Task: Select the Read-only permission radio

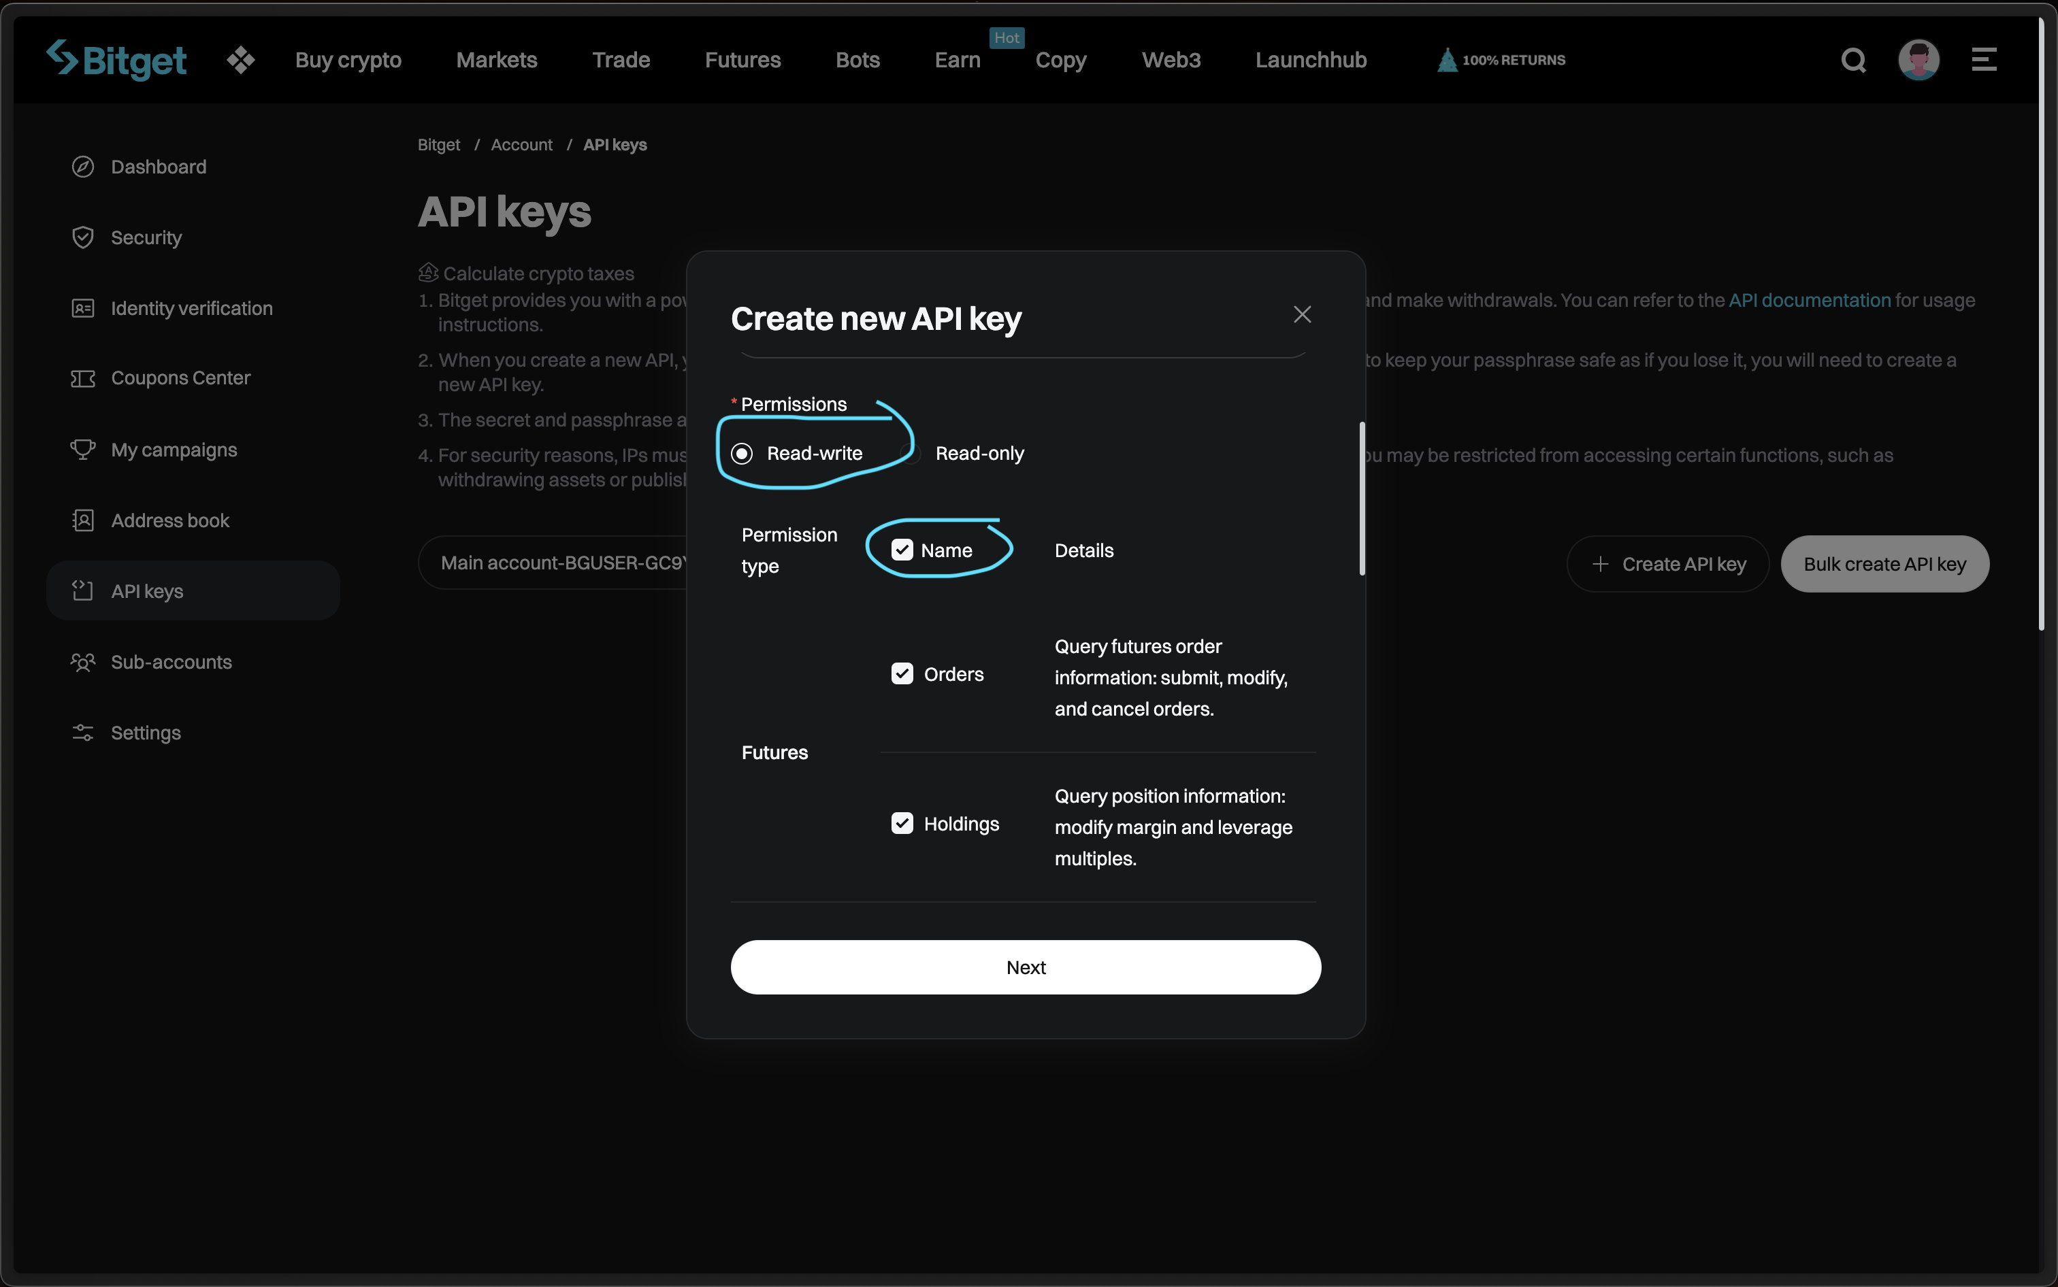Action: pos(912,454)
